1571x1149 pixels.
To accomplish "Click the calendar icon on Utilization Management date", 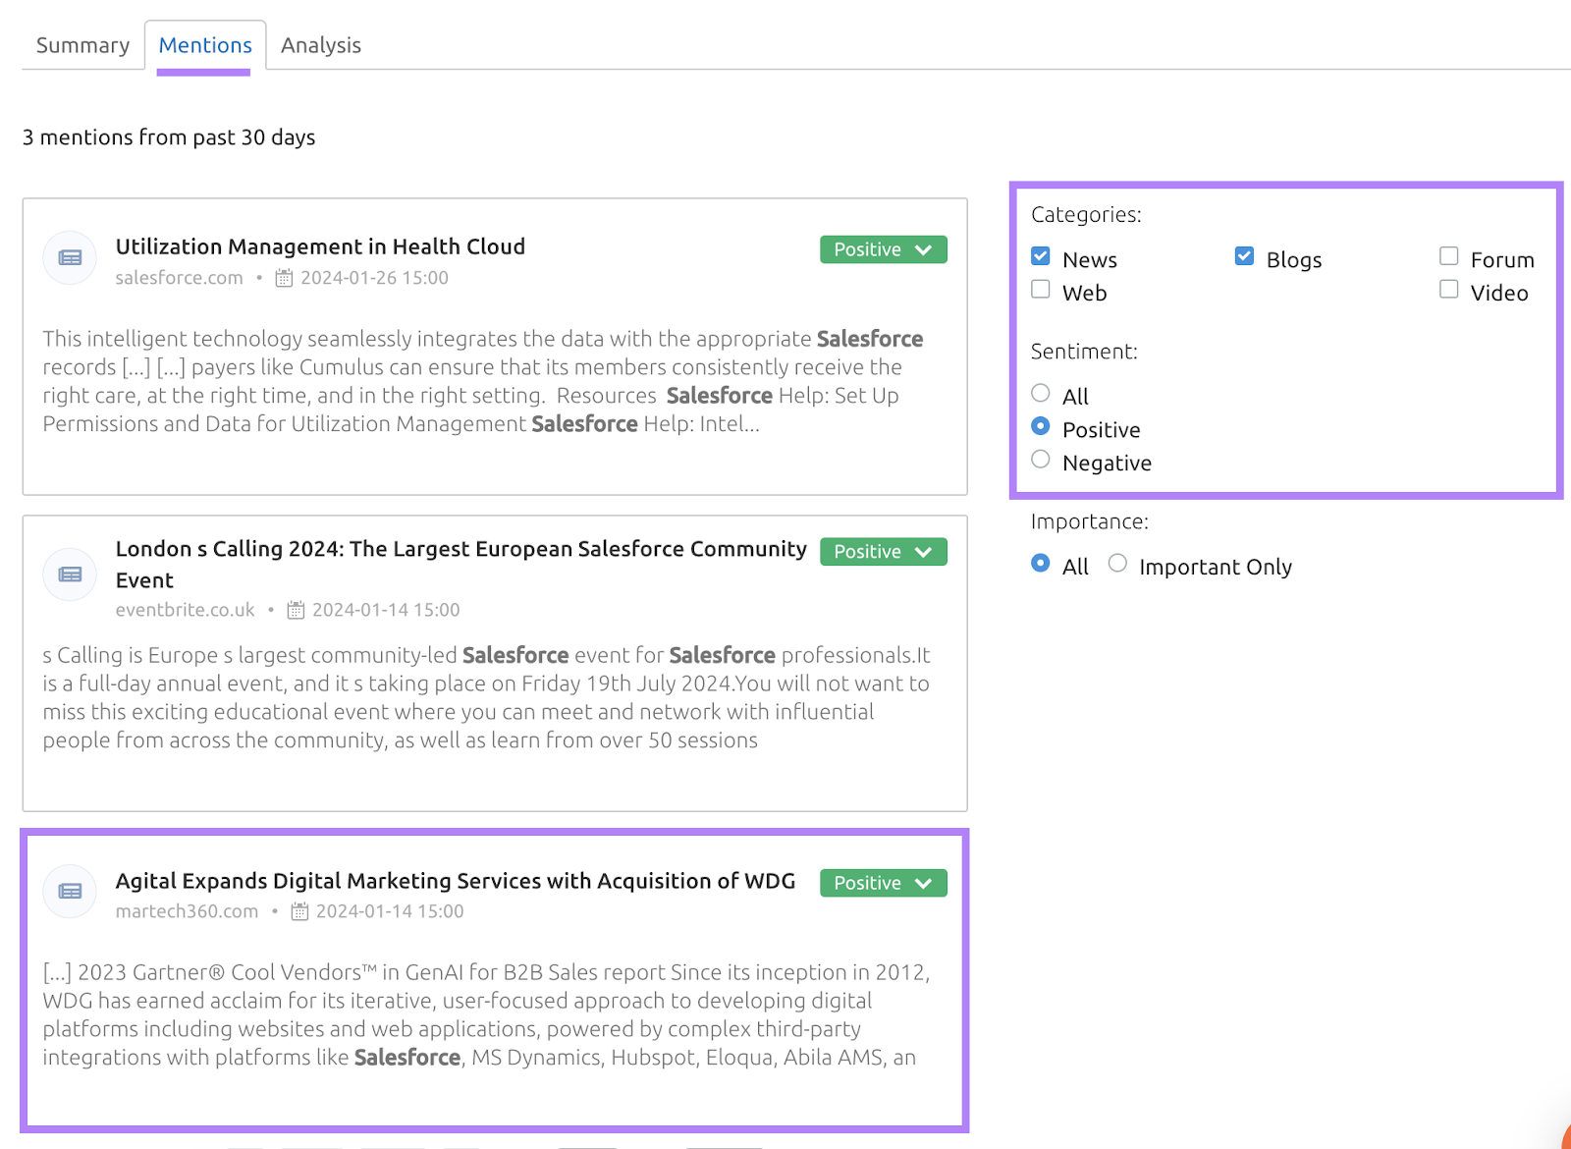I will coord(285,278).
